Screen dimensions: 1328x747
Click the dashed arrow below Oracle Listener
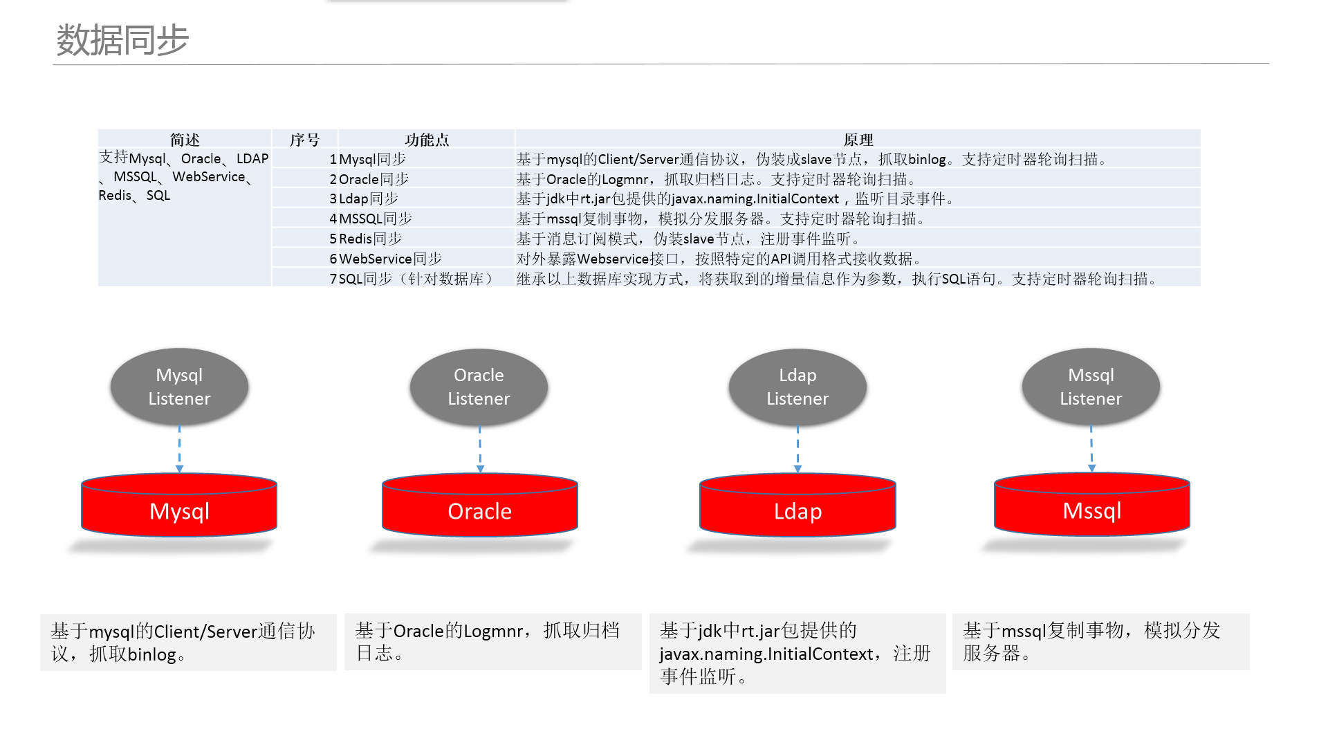click(480, 450)
